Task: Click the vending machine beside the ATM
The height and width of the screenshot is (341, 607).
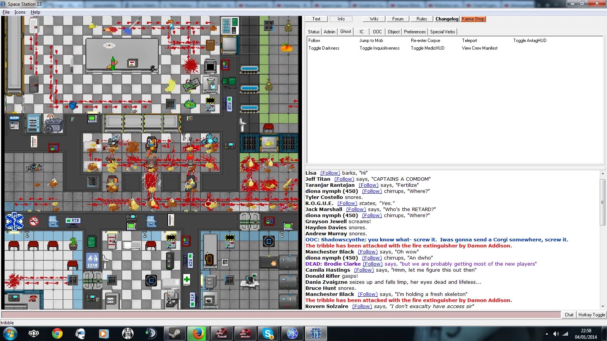Action: (34, 123)
